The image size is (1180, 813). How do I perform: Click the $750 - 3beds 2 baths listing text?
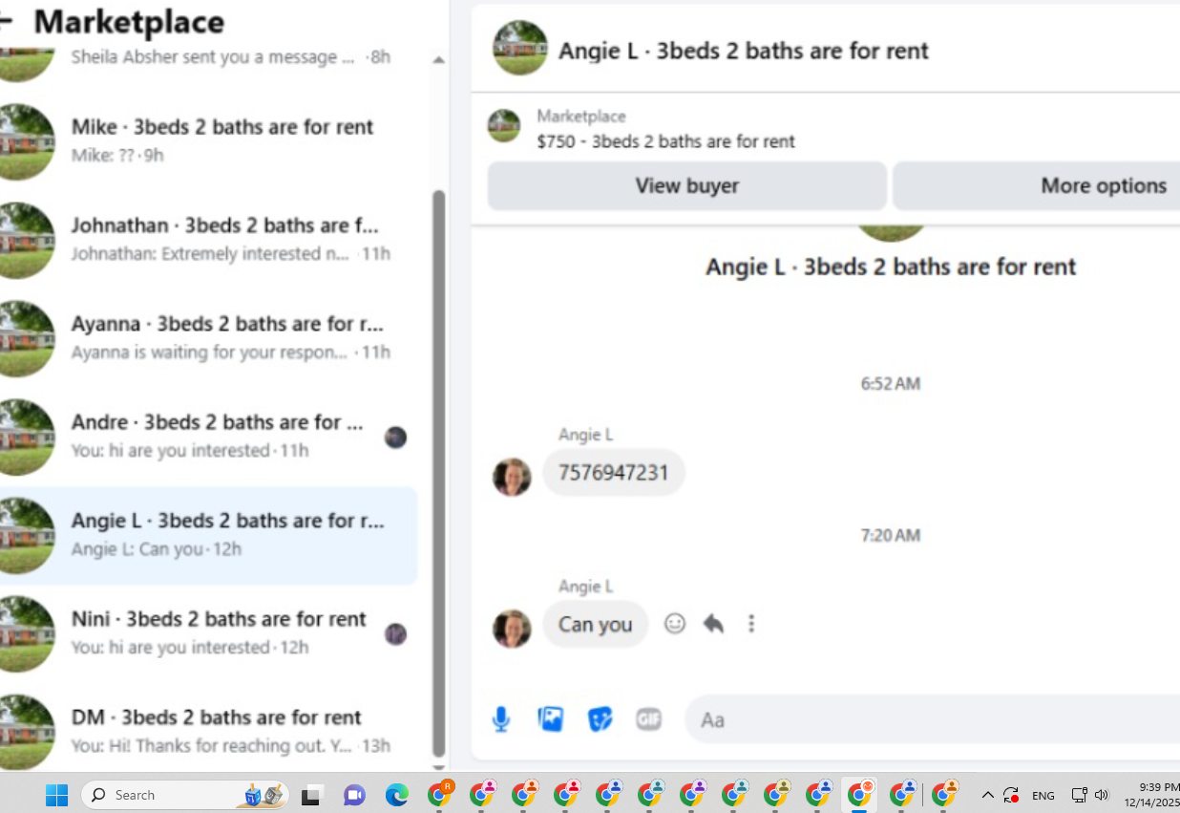(x=665, y=141)
